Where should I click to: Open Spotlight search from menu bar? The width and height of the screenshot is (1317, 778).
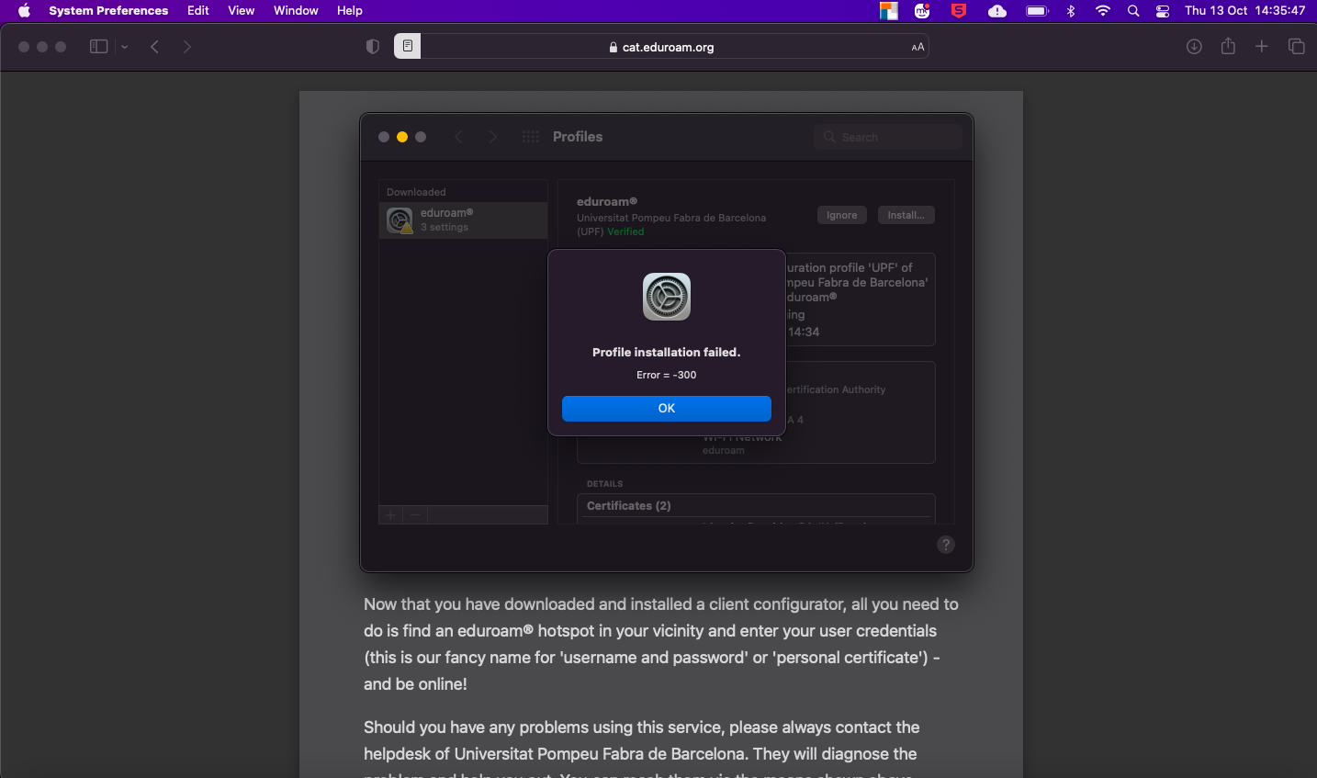tap(1133, 11)
